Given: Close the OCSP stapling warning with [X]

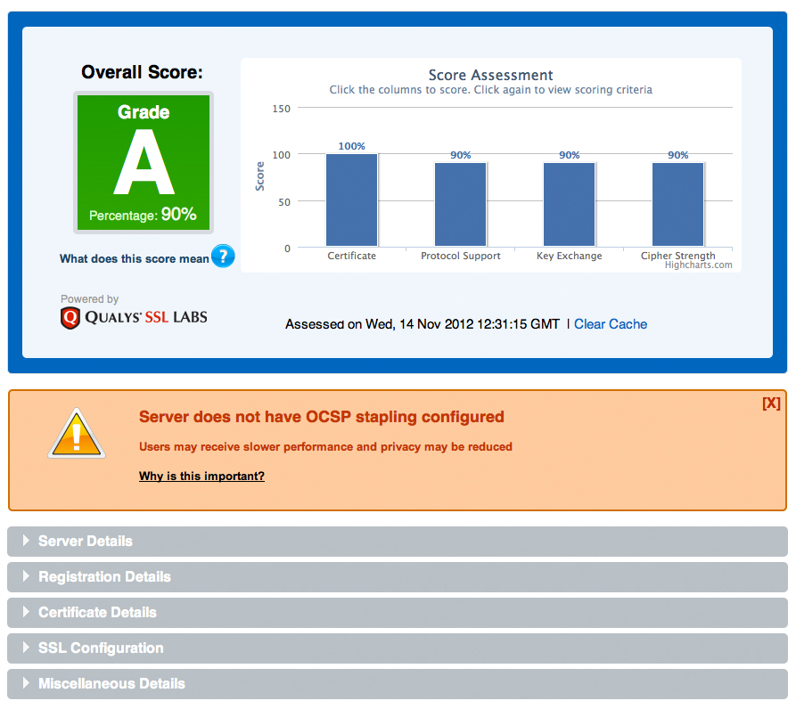Looking at the screenshot, I should [x=771, y=403].
